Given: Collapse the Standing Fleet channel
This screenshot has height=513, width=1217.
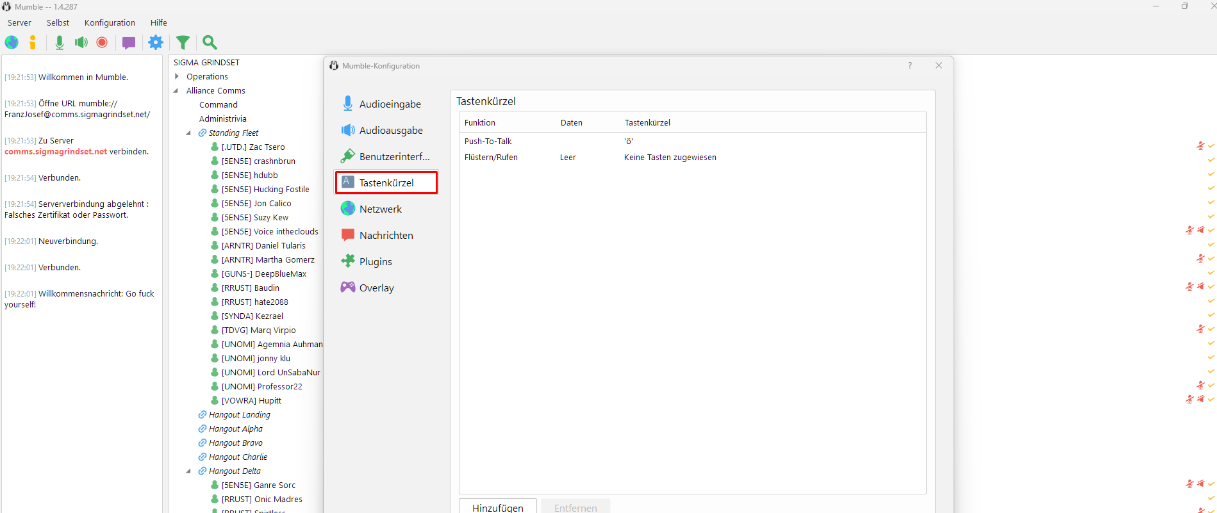Looking at the screenshot, I should (x=188, y=133).
